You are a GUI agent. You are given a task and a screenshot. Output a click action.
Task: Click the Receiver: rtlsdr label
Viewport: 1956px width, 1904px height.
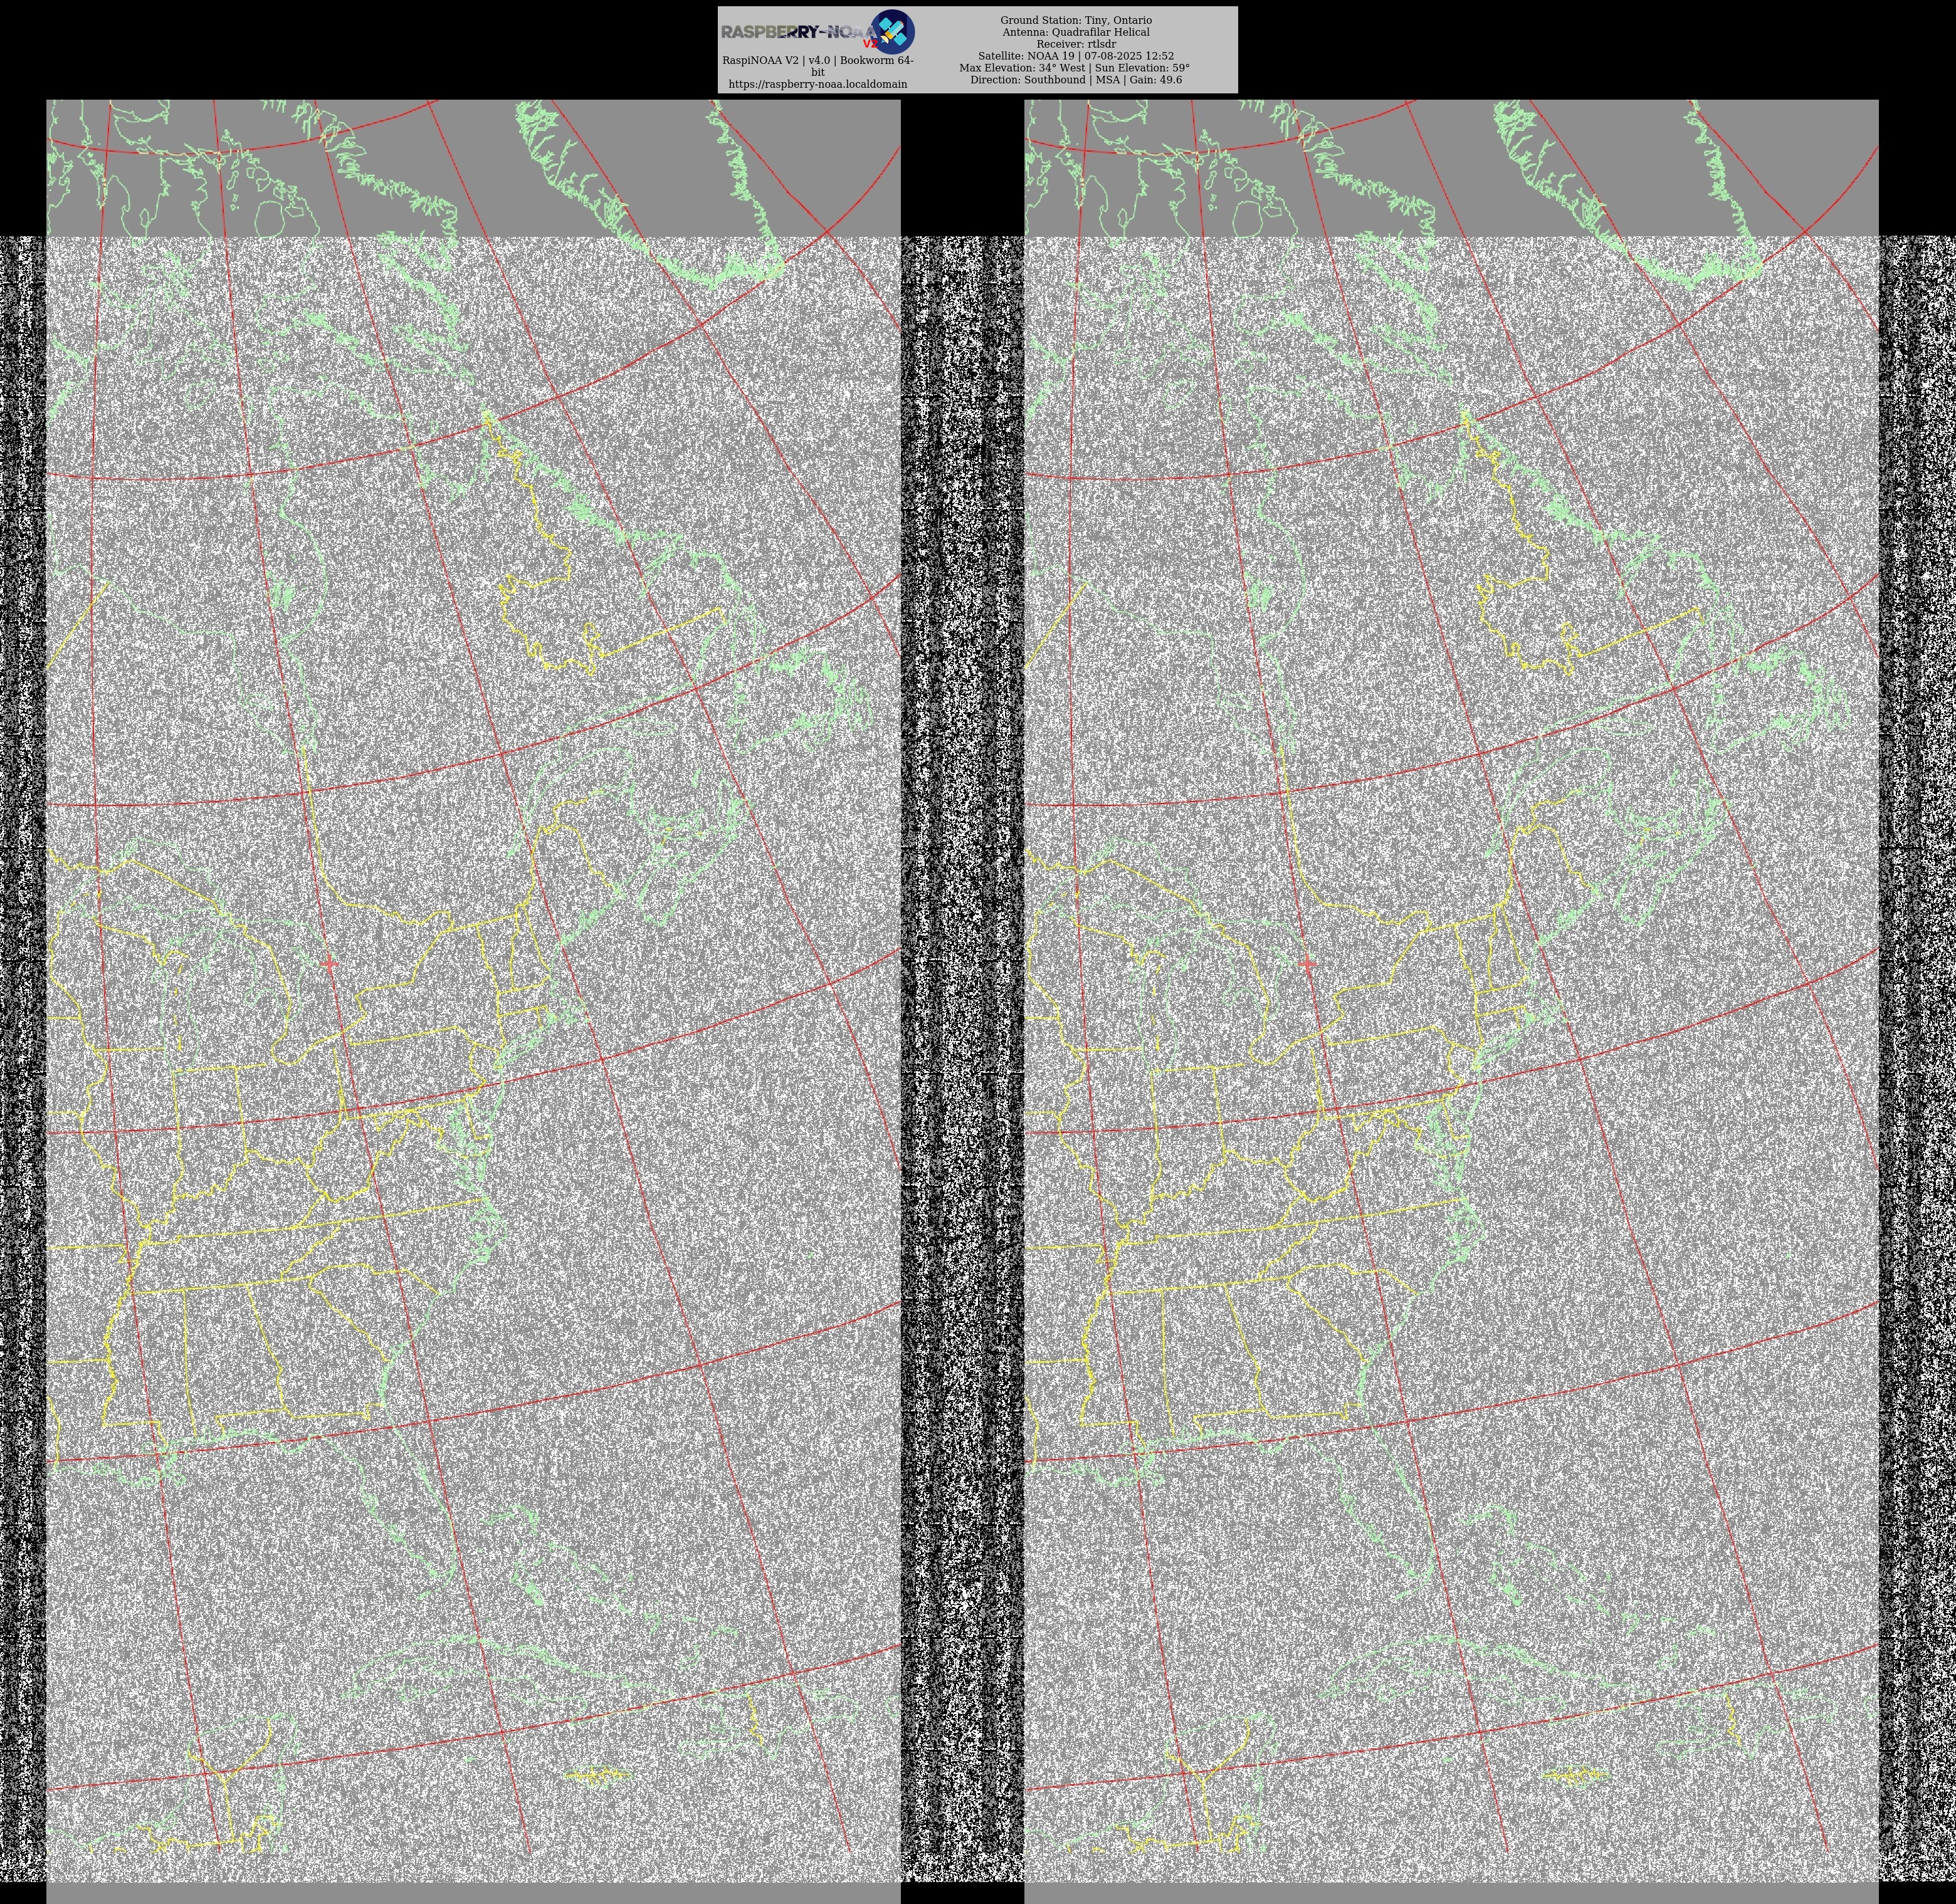pos(1076,44)
